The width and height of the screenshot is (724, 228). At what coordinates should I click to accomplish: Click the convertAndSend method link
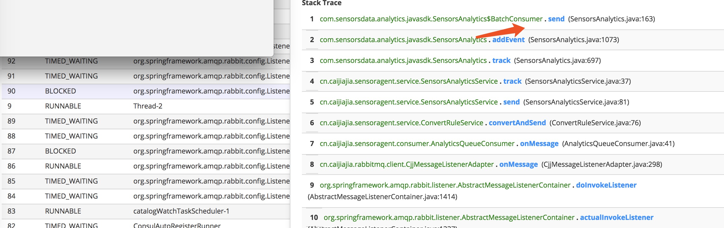(x=517, y=123)
